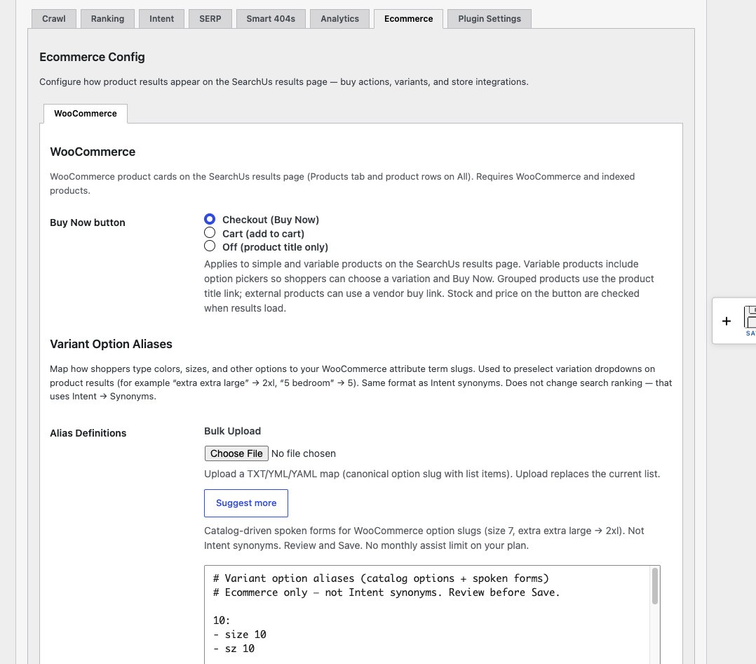Image resolution: width=756 pixels, height=664 pixels.
Task: Click the 'Buy Now button' label
Action: (x=87, y=223)
